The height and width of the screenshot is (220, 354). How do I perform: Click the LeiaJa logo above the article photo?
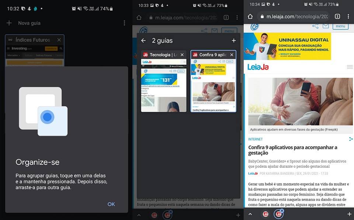(258, 67)
